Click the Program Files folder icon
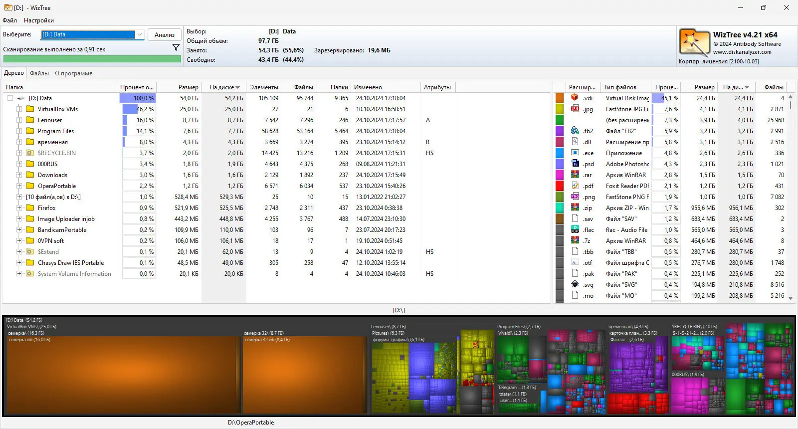 [30, 131]
